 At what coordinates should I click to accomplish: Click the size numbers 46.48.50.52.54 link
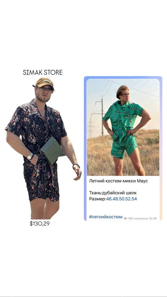pos(121,199)
